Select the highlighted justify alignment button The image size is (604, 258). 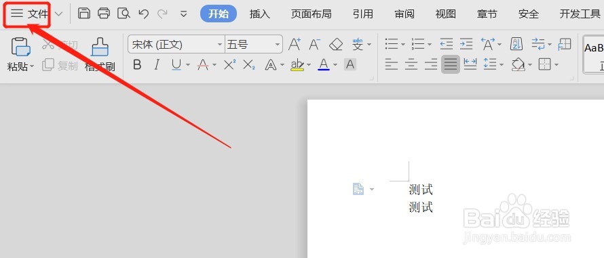coord(451,64)
